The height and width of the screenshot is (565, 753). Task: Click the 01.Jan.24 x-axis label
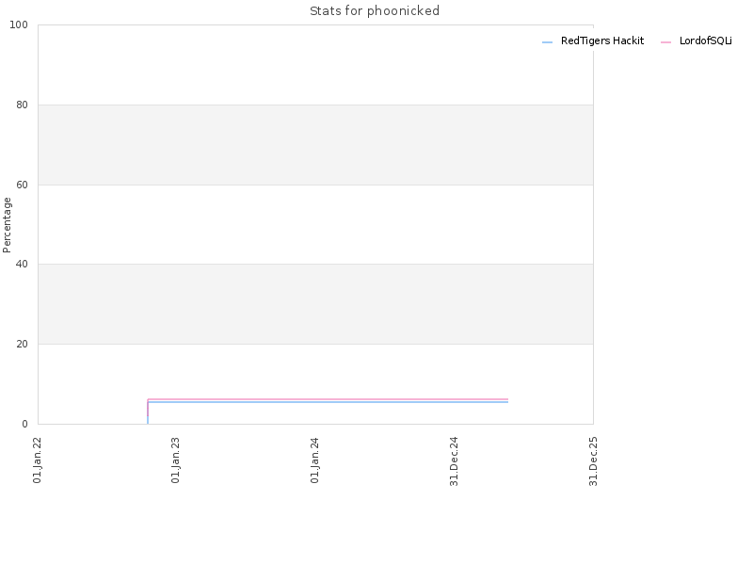pos(315,460)
